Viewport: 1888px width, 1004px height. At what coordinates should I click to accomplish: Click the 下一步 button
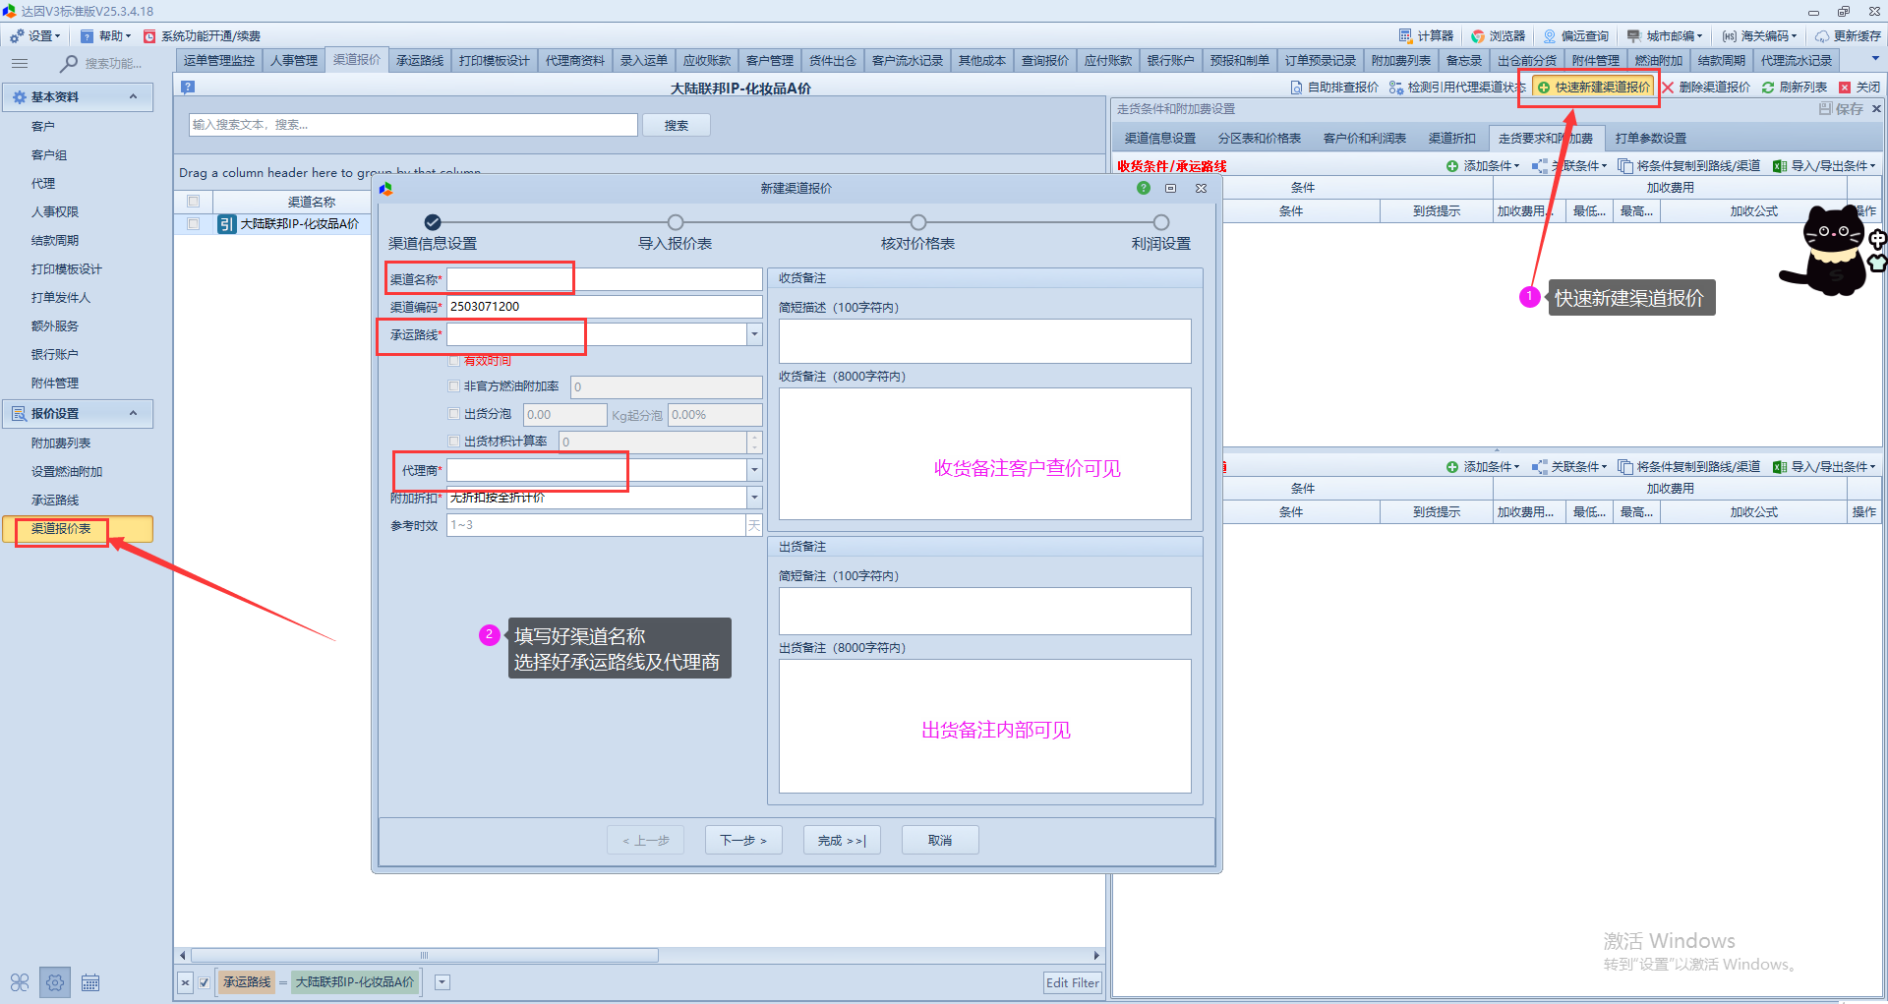point(742,841)
